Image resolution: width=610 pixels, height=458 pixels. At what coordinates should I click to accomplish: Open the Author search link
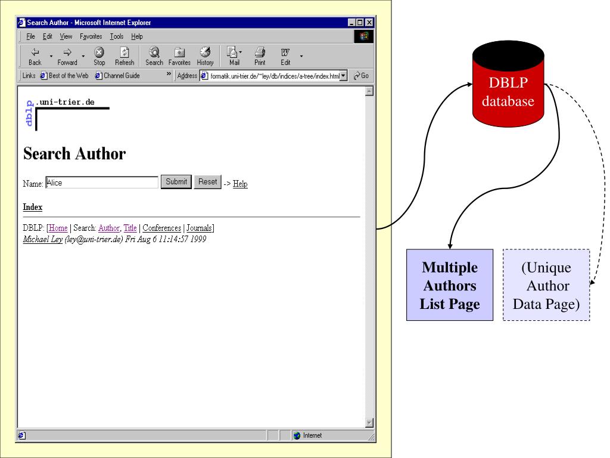(x=109, y=228)
